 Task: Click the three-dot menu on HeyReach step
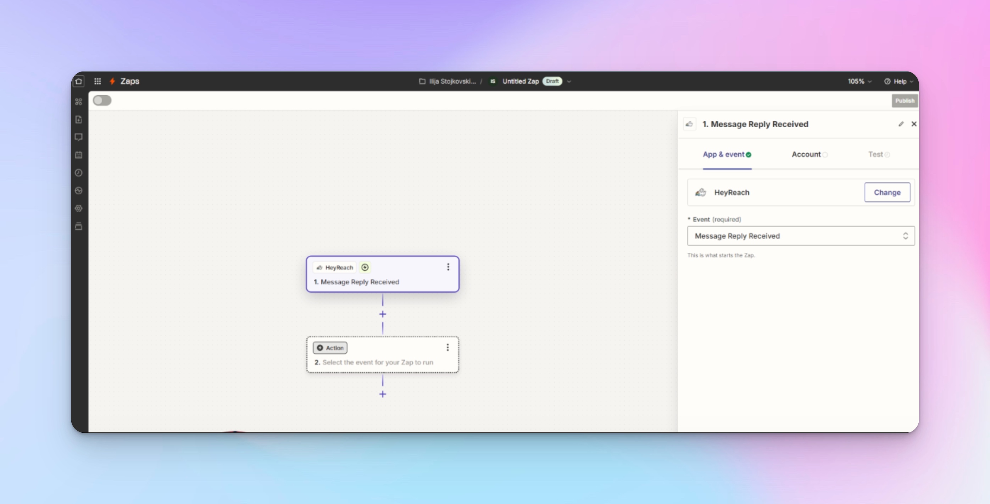pyautogui.click(x=448, y=267)
